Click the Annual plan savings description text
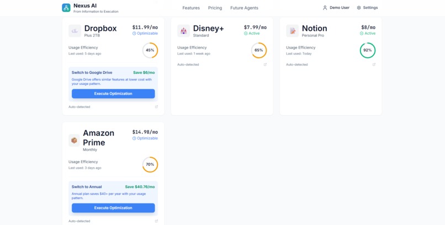Screen dimensions: 445x225 pyautogui.click(x=109, y=196)
